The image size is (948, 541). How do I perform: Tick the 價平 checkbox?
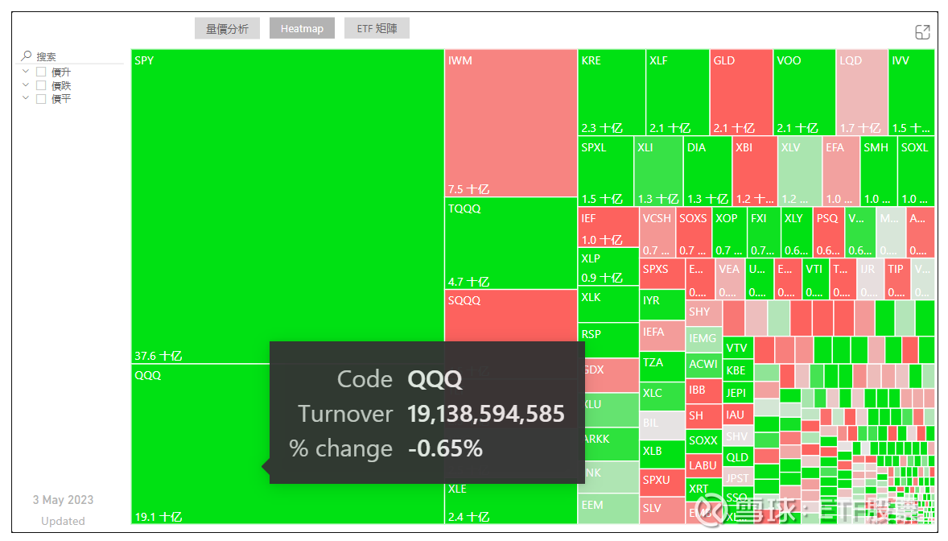tap(42, 98)
